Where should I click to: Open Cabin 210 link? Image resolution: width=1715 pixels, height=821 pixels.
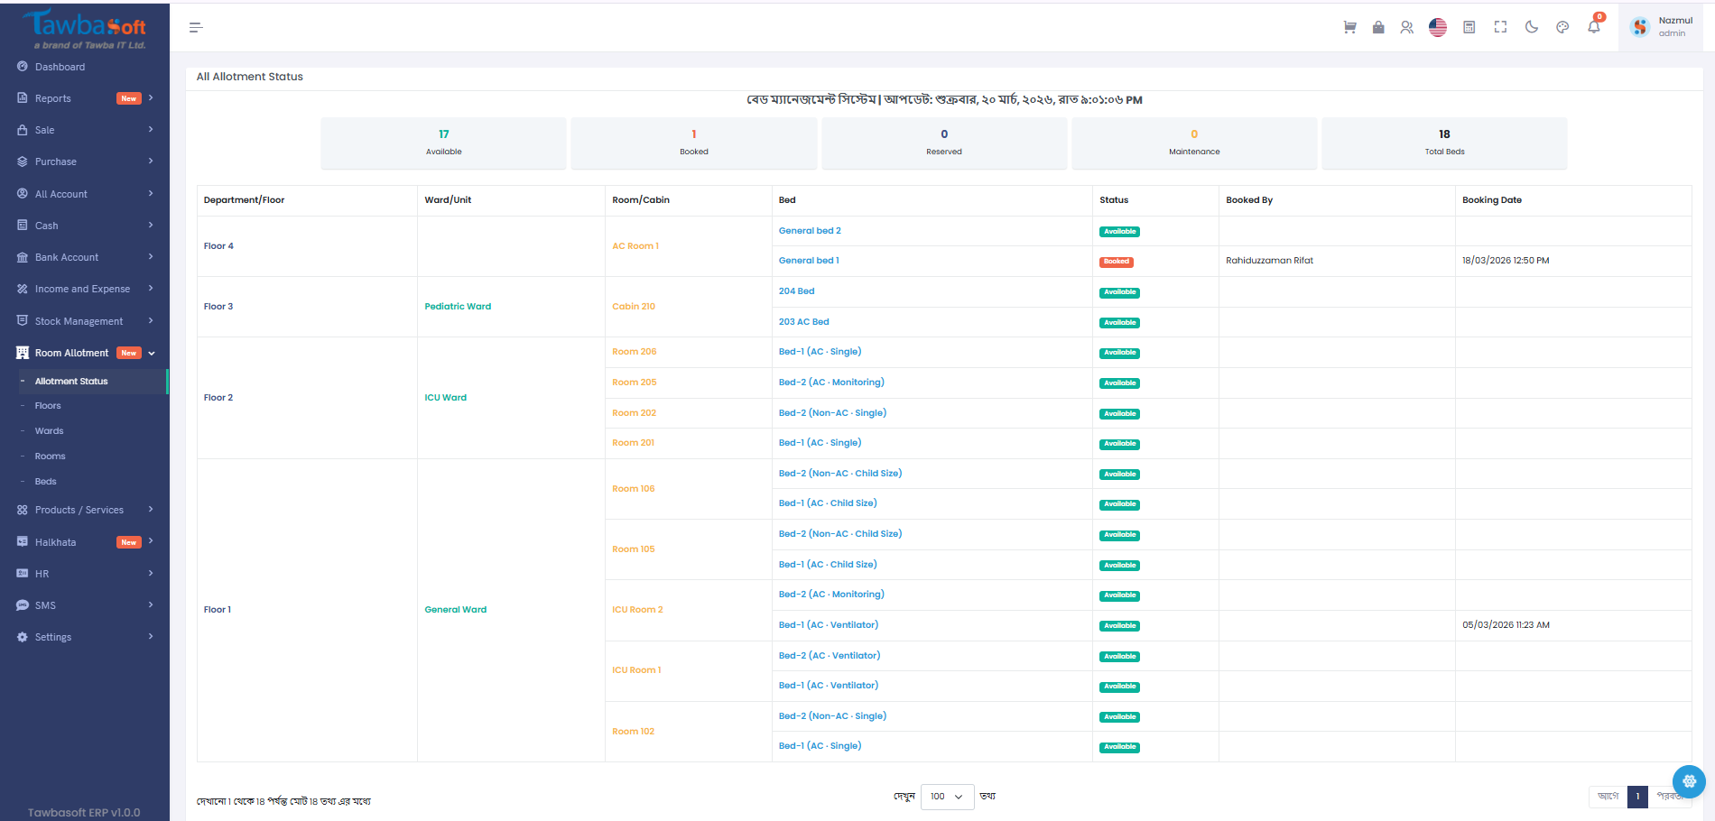[634, 307]
